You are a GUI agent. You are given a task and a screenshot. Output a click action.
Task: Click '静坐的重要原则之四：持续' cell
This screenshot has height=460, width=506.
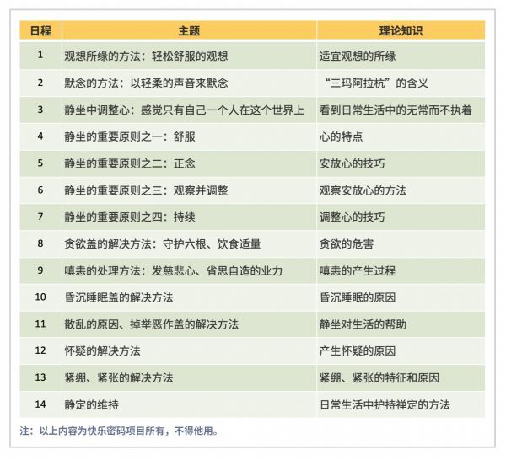pyautogui.click(x=189, y=217)
